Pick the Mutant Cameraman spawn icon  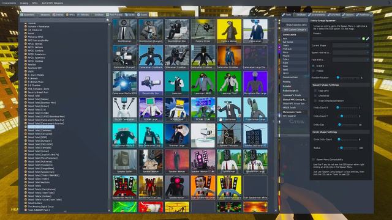coord(124,109)
